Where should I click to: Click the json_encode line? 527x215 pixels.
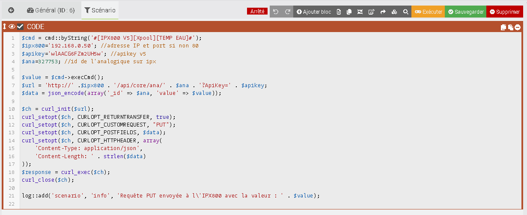click(x=122, y=93)
